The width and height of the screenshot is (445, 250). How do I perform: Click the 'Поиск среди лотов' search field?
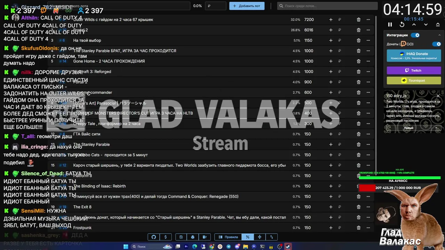[327, 6]
